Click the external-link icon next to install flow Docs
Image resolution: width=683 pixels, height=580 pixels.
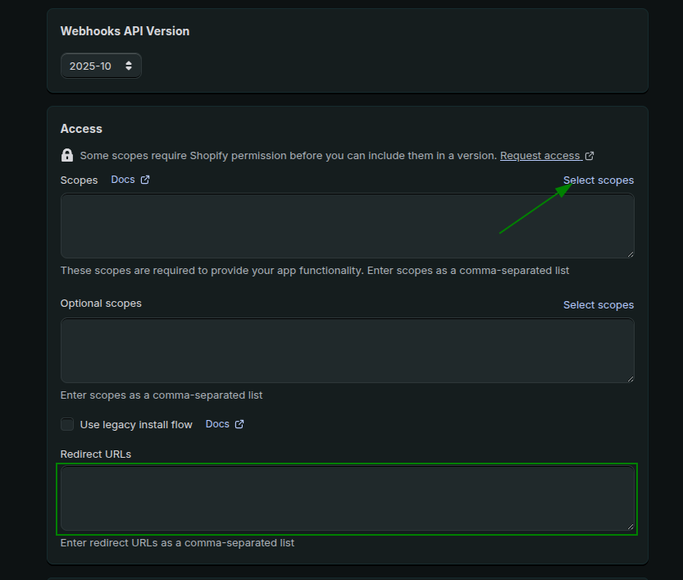(x=241, y=423)
